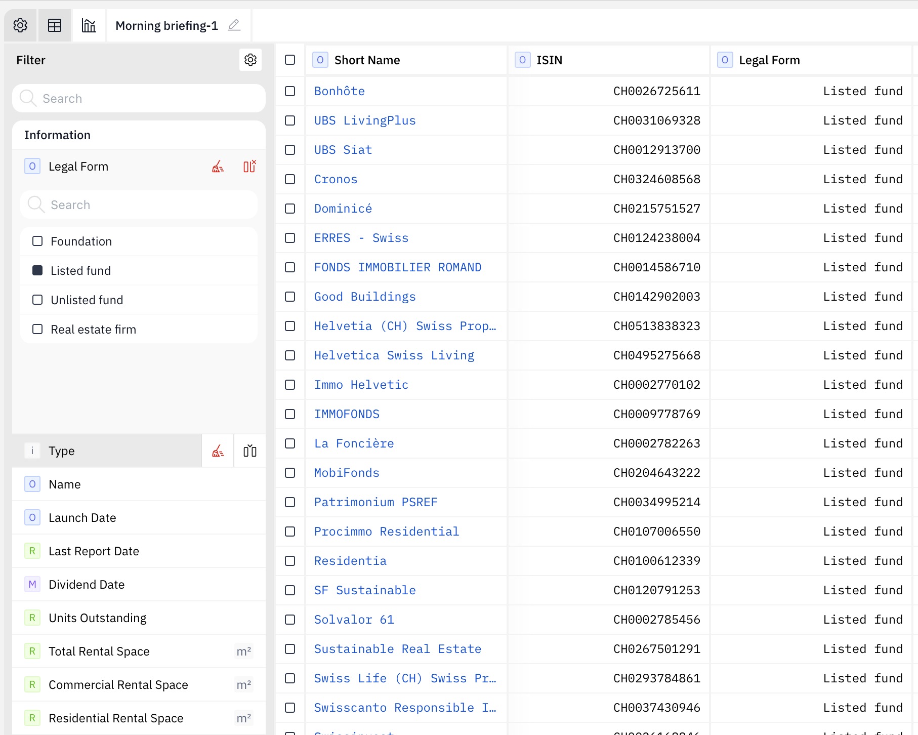Open the Patrimonium PSREF fund link
918x735 pixels.
coord(376,502)
